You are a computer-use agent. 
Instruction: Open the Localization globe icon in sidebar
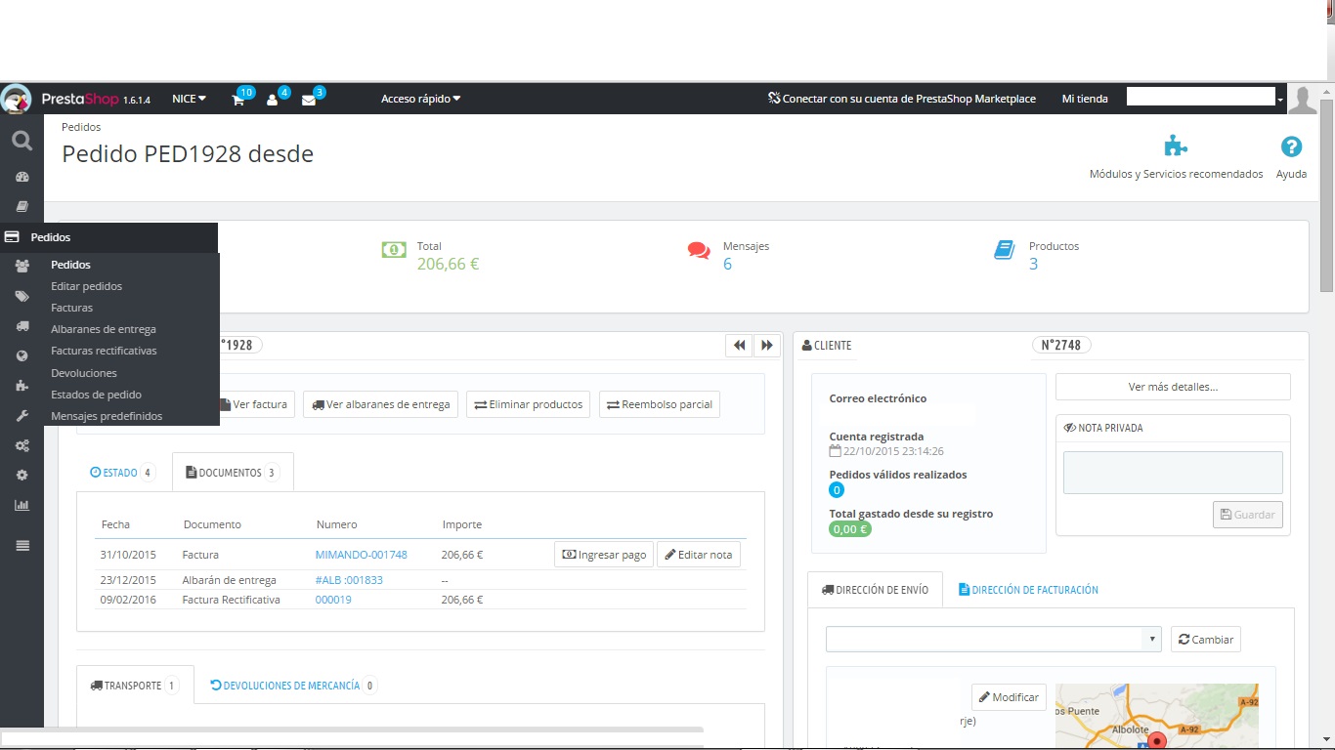(22, 356)
